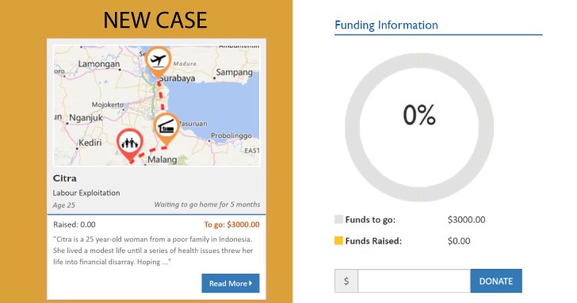Click the red family map pin
Viewport: 577px width, 303px height.
point(129,144)
